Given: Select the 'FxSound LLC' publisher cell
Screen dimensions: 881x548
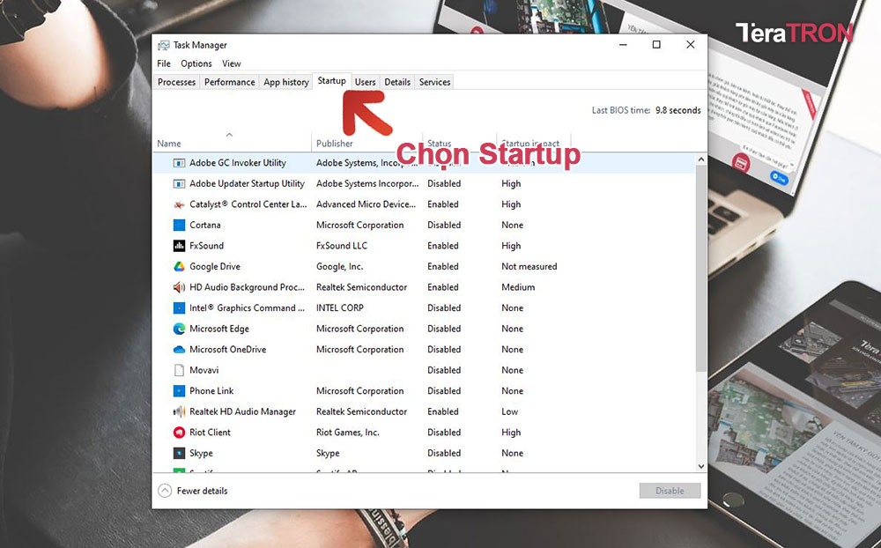Looking at the screenshot, I should (x=342, y=246).
